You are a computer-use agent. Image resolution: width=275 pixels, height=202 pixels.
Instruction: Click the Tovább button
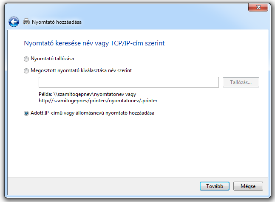215,186
